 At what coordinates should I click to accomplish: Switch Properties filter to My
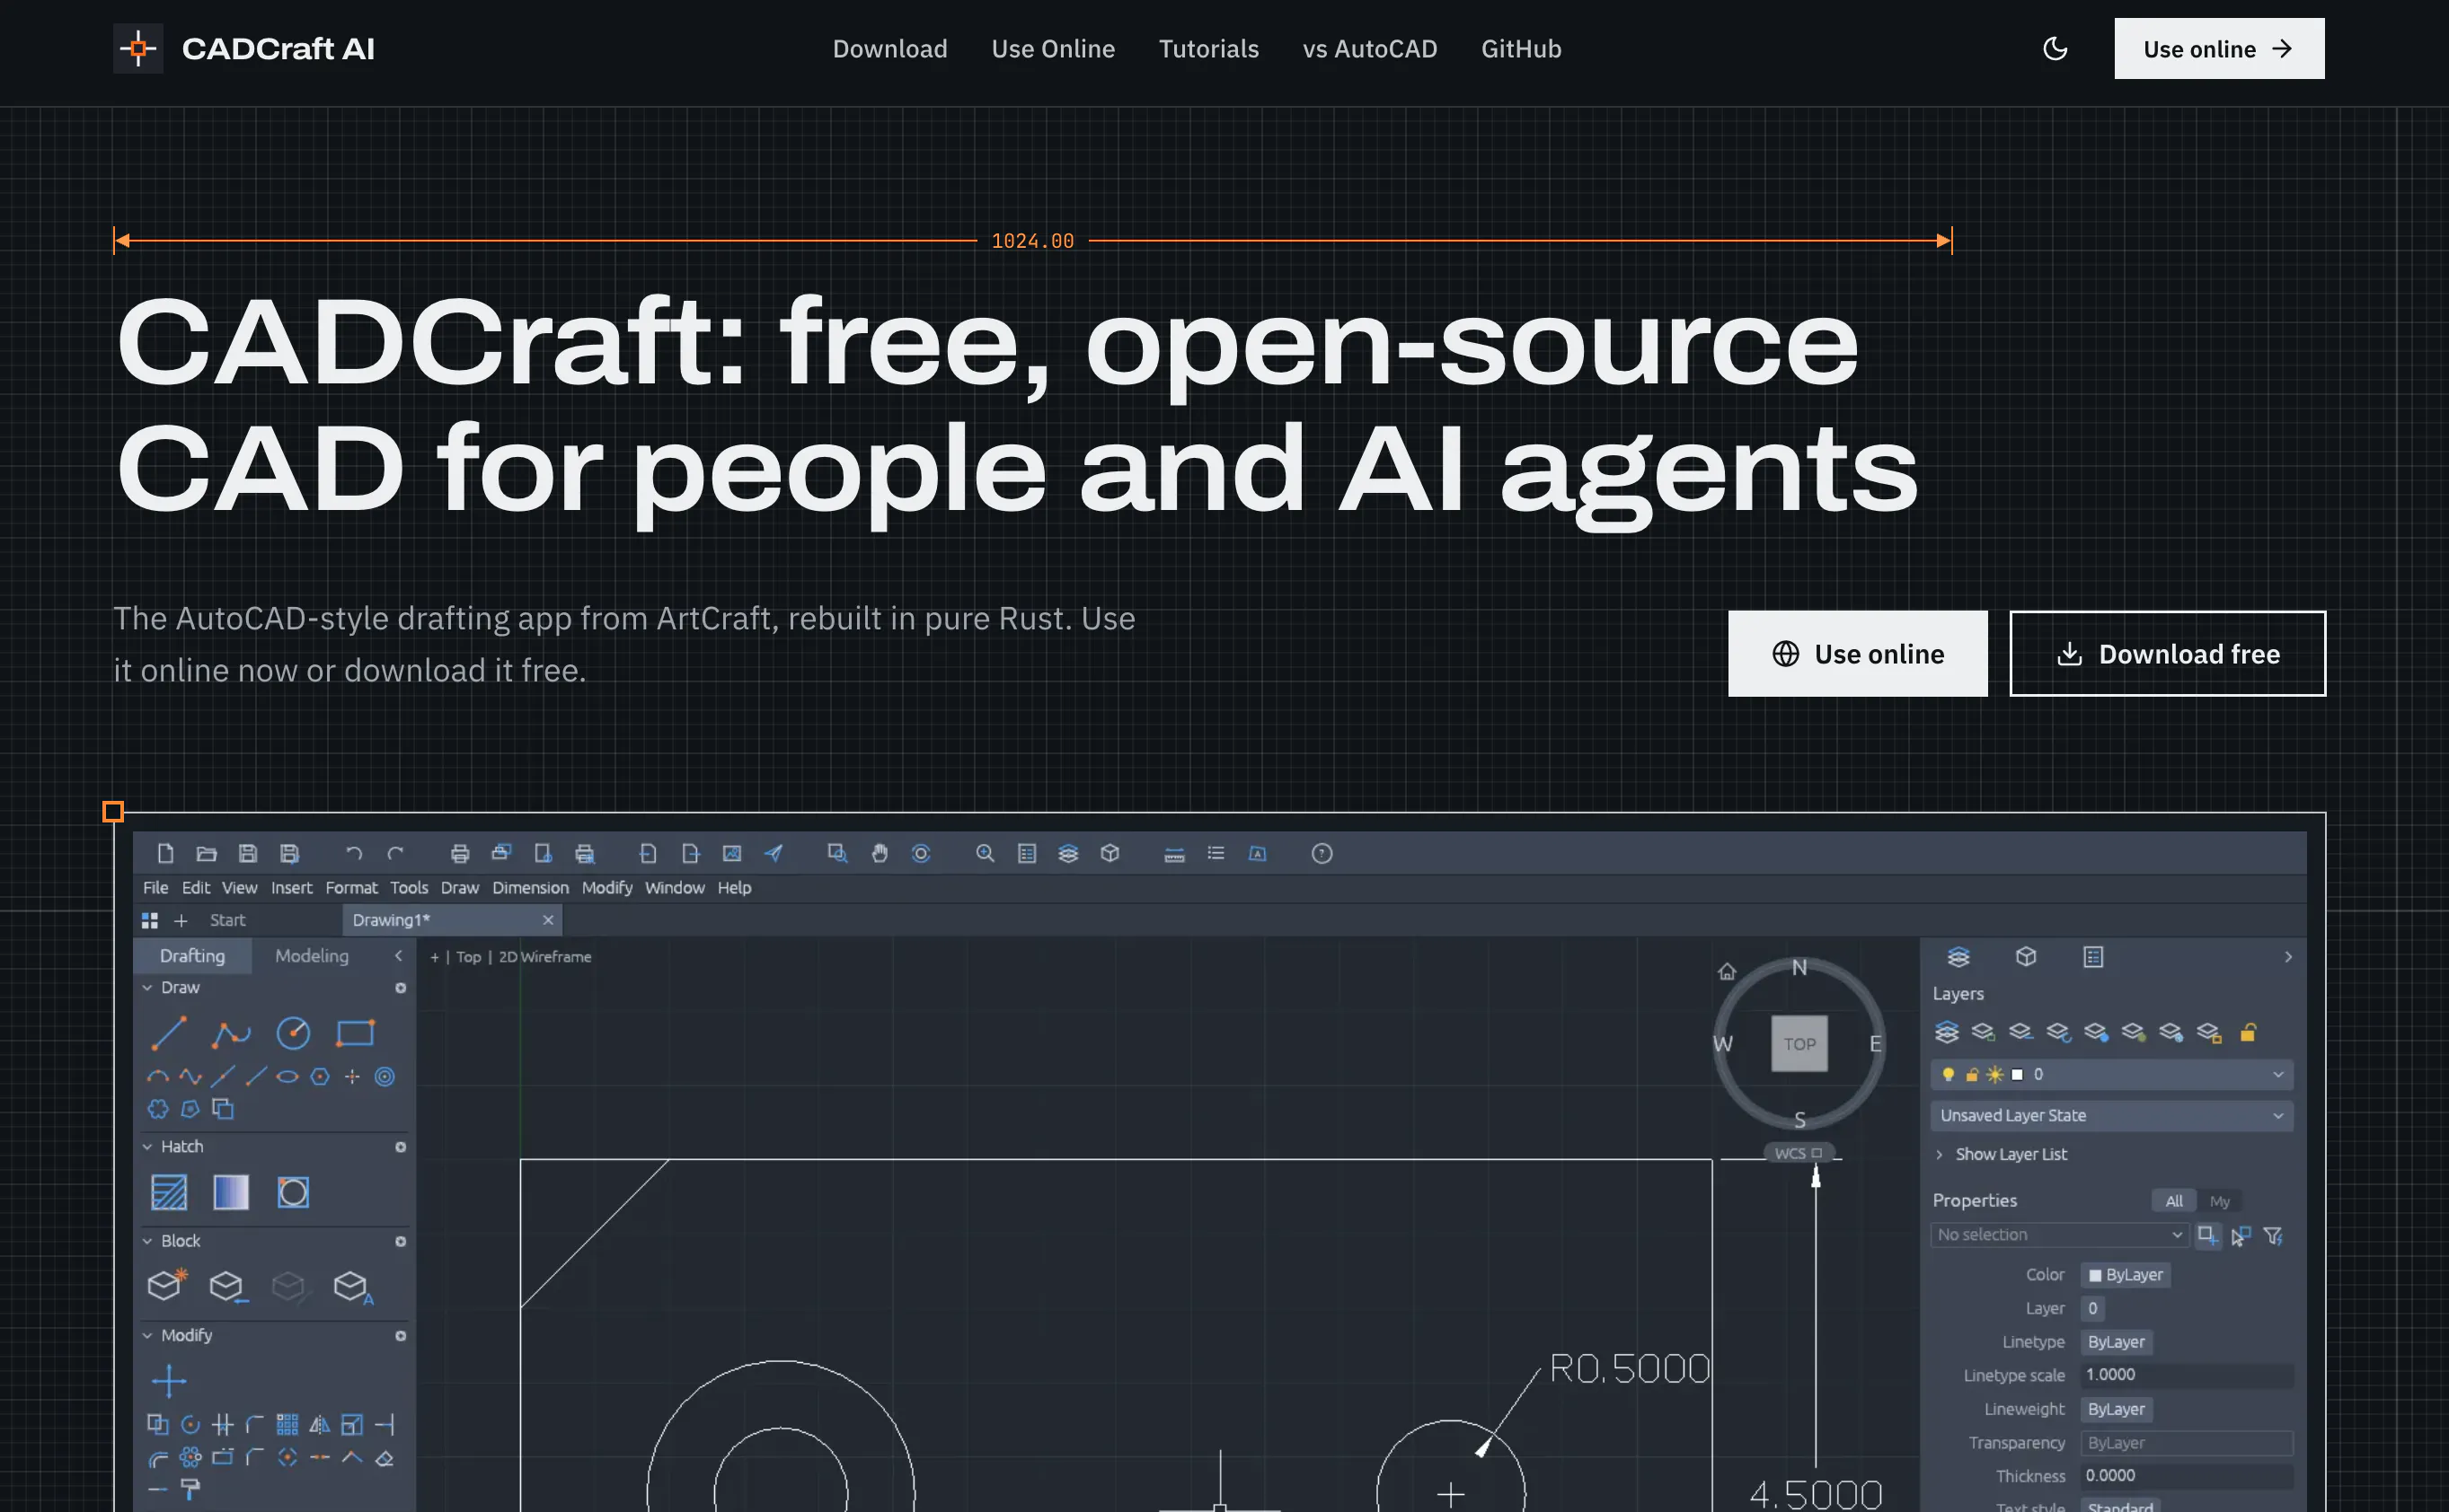2220,1201
